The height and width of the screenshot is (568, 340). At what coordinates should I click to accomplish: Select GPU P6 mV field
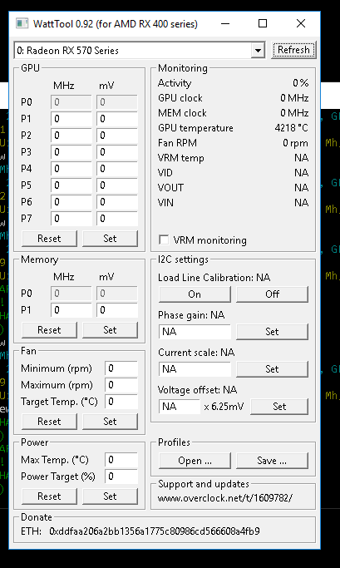pyautogui.click(x=117, y=202)
